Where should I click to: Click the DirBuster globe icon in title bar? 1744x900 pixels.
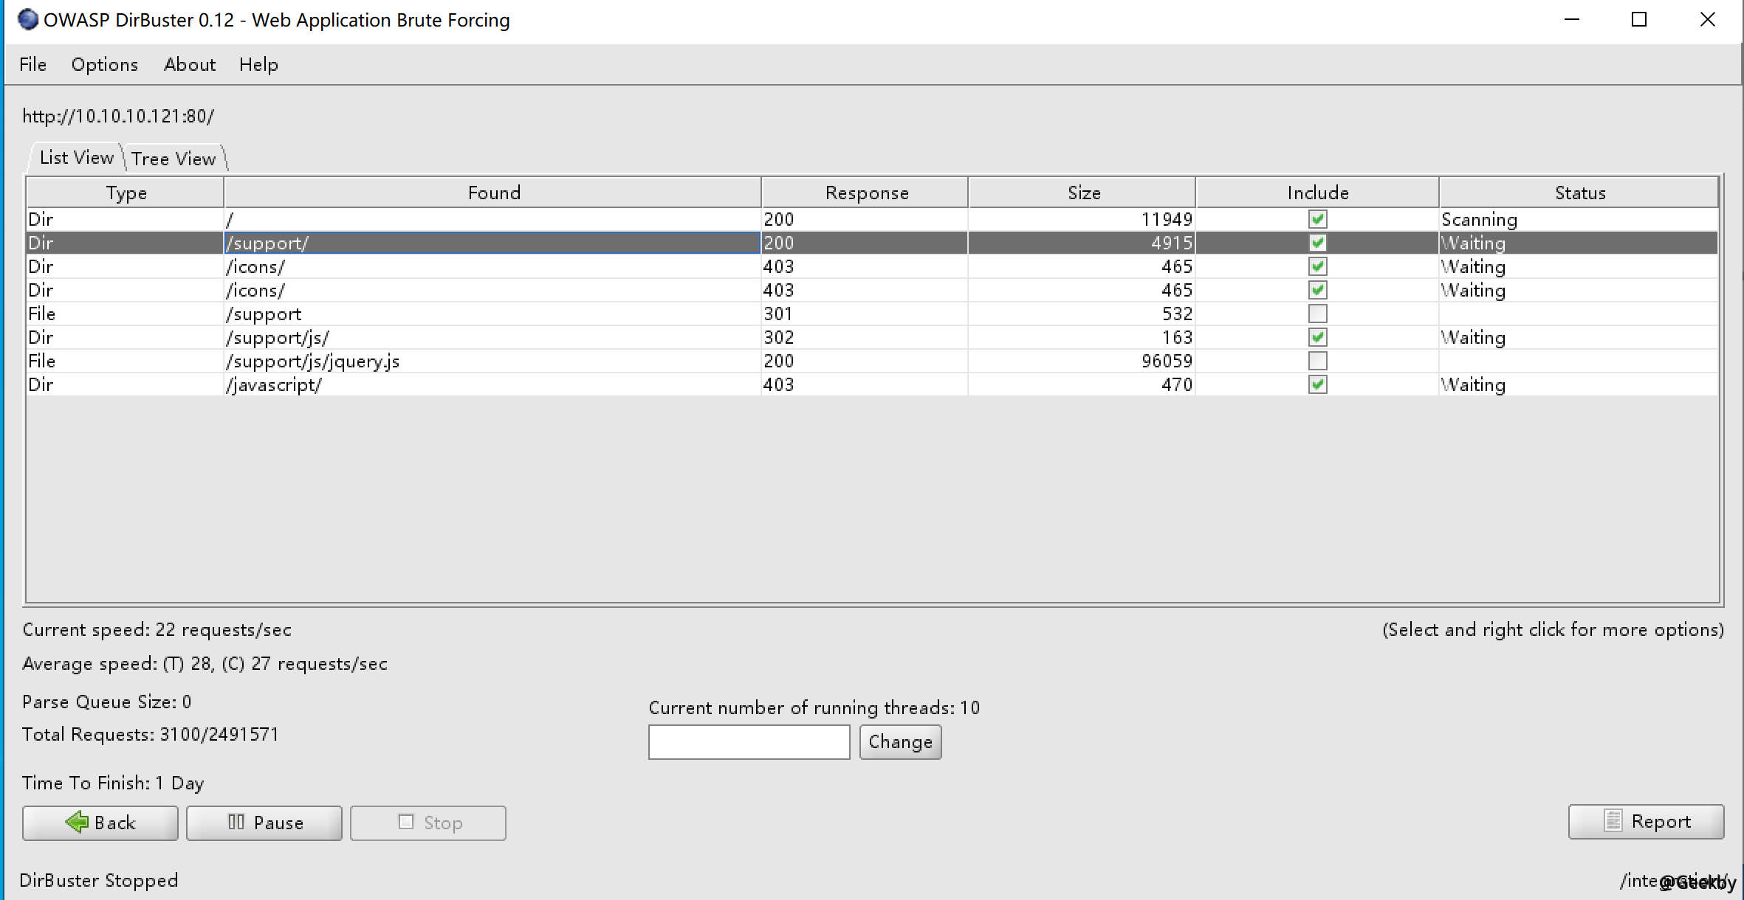(x=27, y=19)
